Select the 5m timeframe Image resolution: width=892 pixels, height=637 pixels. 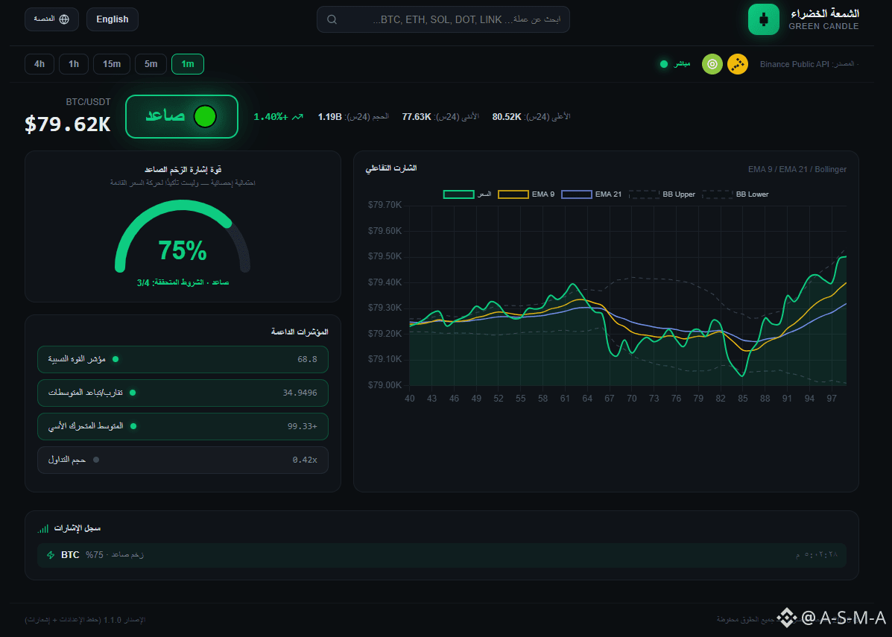(x=151, y=64)
